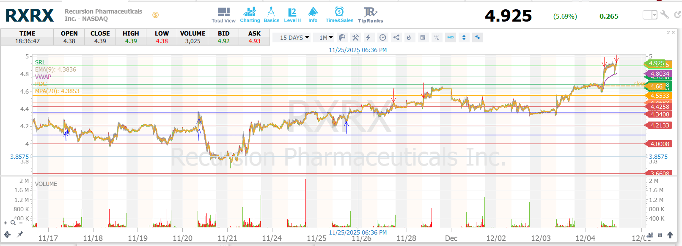The width and height of the screenshot is (682, 246).
Task: Open the Basics compass icon
Action: click(271, 15)
